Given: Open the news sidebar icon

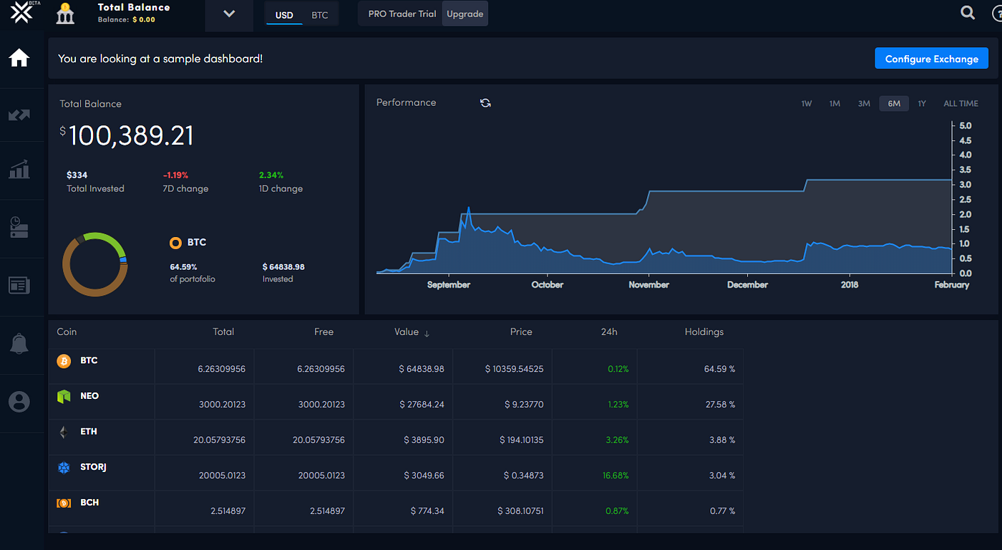Looking at the screenshot, I should (19, 286).
